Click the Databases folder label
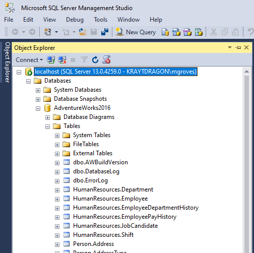This screenshot has width=254, height=253. (57, 81)
